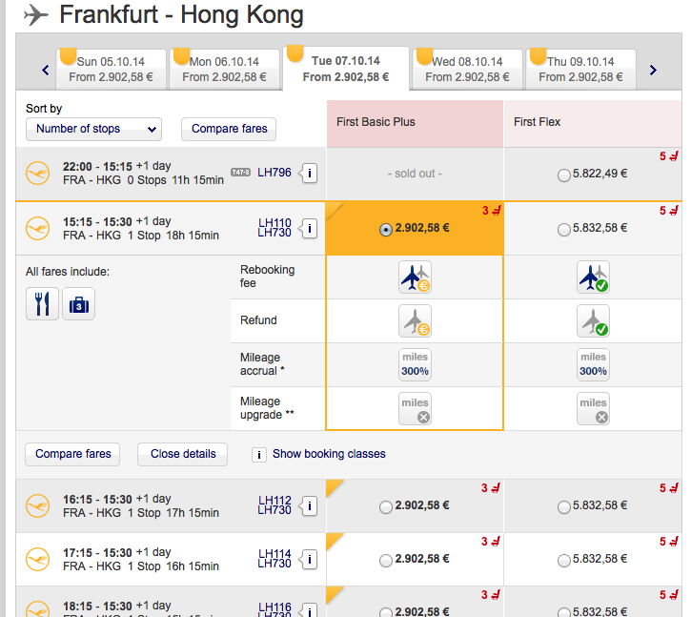691x617 pixels.
Task: Select the Tue 07.10.14 date tab
Action: [x=346, y=69]
